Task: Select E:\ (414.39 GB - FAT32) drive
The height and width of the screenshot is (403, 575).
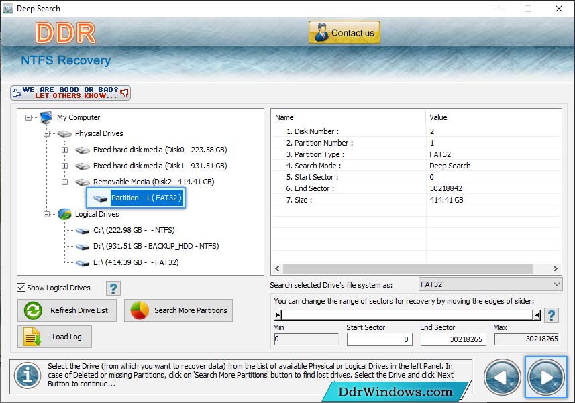Action: (x=136, y=262)
